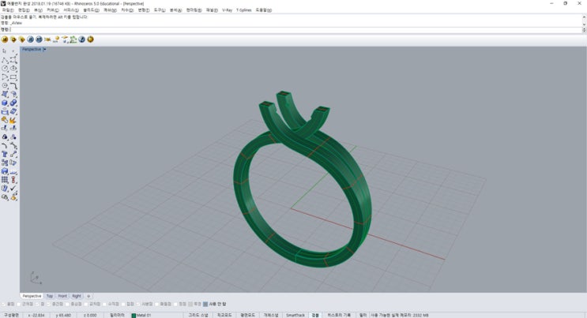Open the 편집(E) menu
This screenshot has height=318, width=587.
(24, 10)
